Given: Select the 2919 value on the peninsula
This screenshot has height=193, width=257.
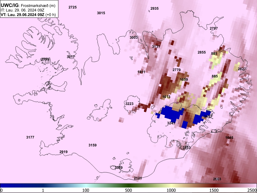Looking at the screenshot, I should click(x=63, y=152).
